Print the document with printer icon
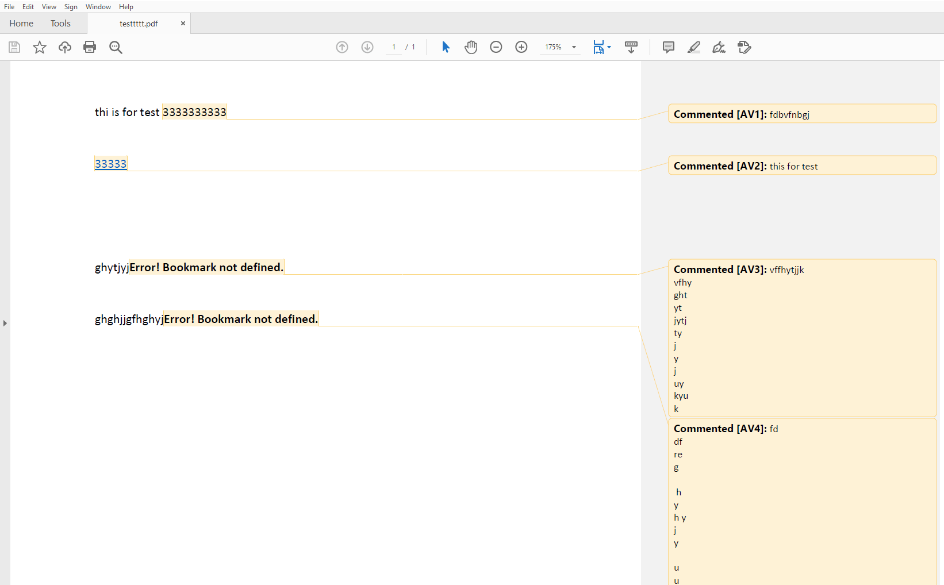This screenshot has height=585, width=944. [x=90, y=47]
